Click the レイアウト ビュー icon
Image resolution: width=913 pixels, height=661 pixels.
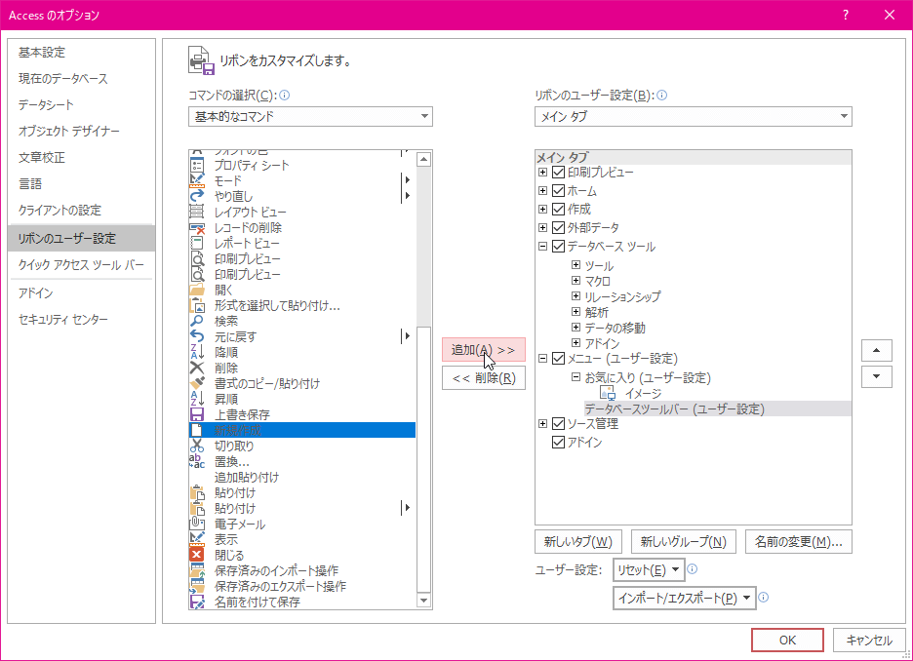[x=197, y=212]
